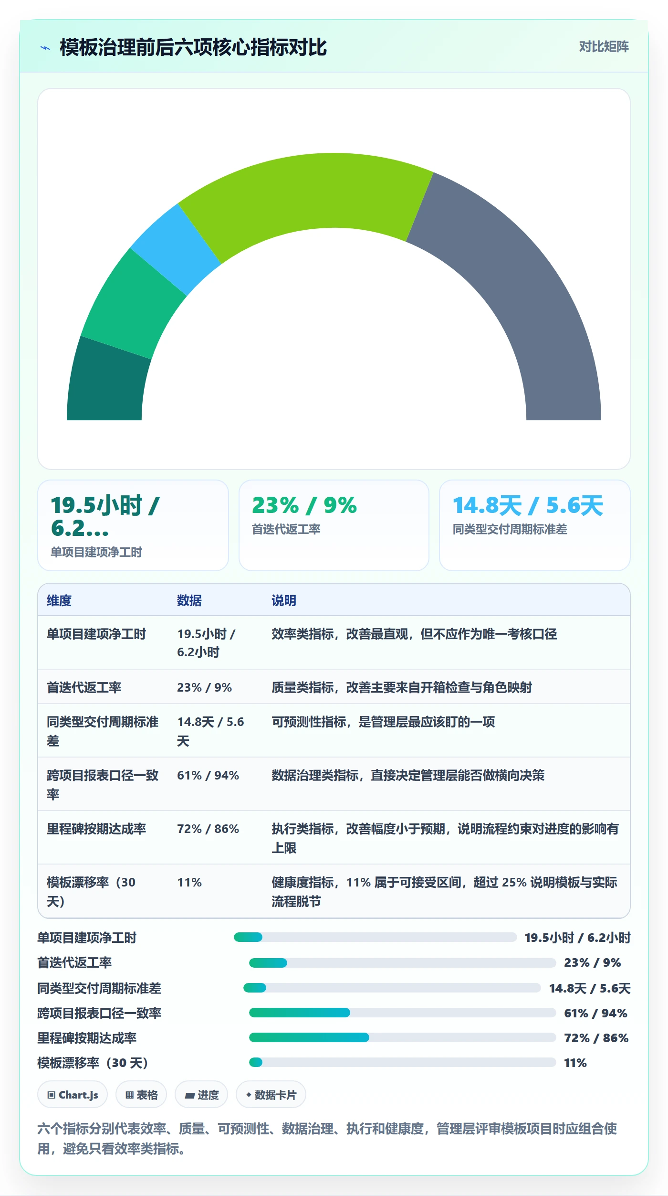Select the dark teal segment of the half-doughnut chart
Image resolution: width=668 pixels, height=1196 pixels.
[107, 382]
